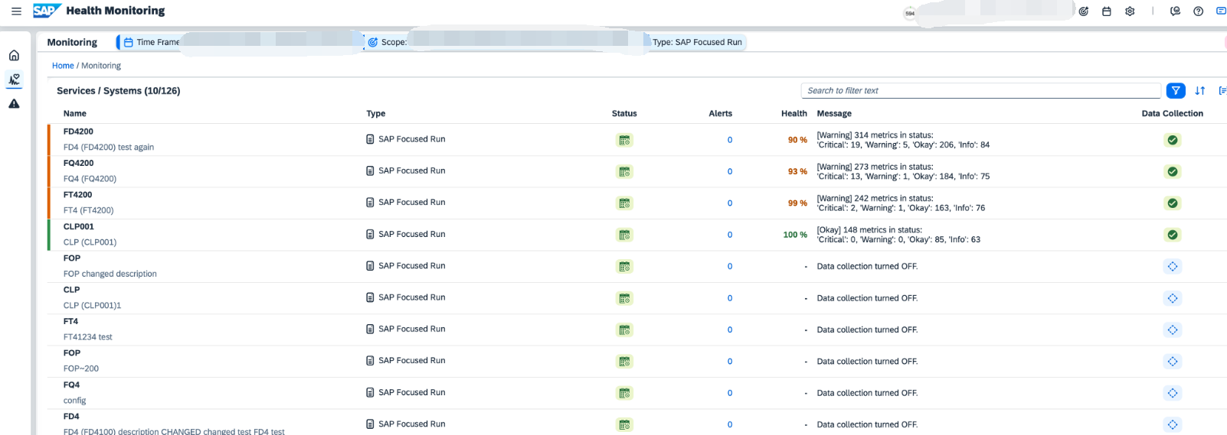The height and width of the screenshot is (435, 1227).
Task: Open the sort arrows icon
Action: pyautogui.click(x=1200, y=91)
